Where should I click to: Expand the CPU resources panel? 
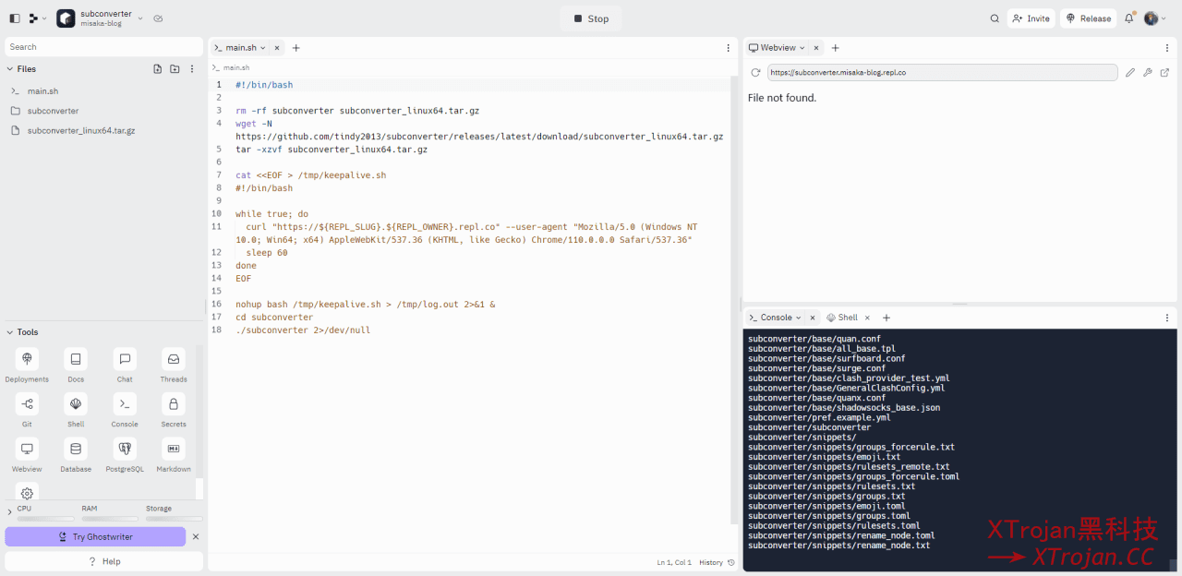10,511
